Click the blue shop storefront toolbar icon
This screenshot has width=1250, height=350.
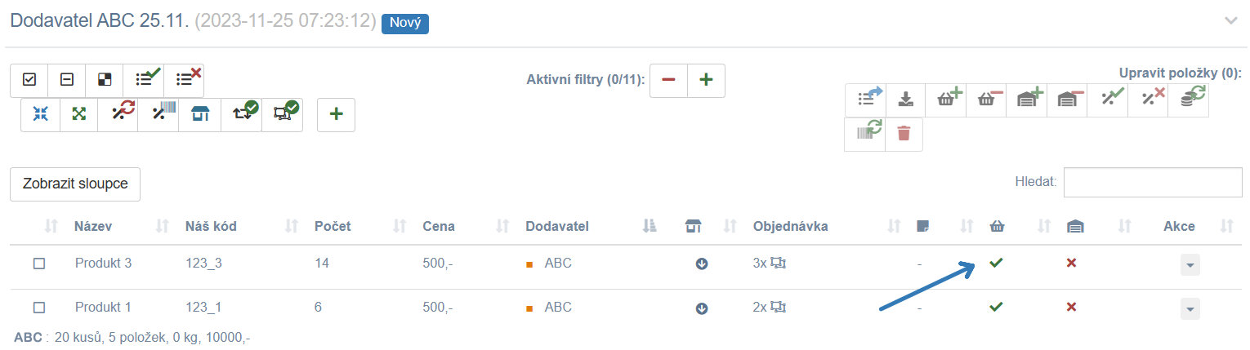point(200,114)
